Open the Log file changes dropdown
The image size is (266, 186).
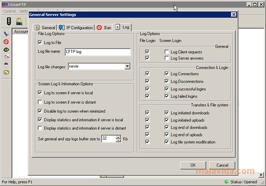click(x=127, y=66)
